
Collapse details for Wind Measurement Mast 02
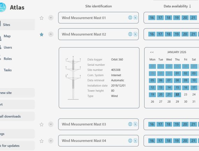click(x=51, y=34)
